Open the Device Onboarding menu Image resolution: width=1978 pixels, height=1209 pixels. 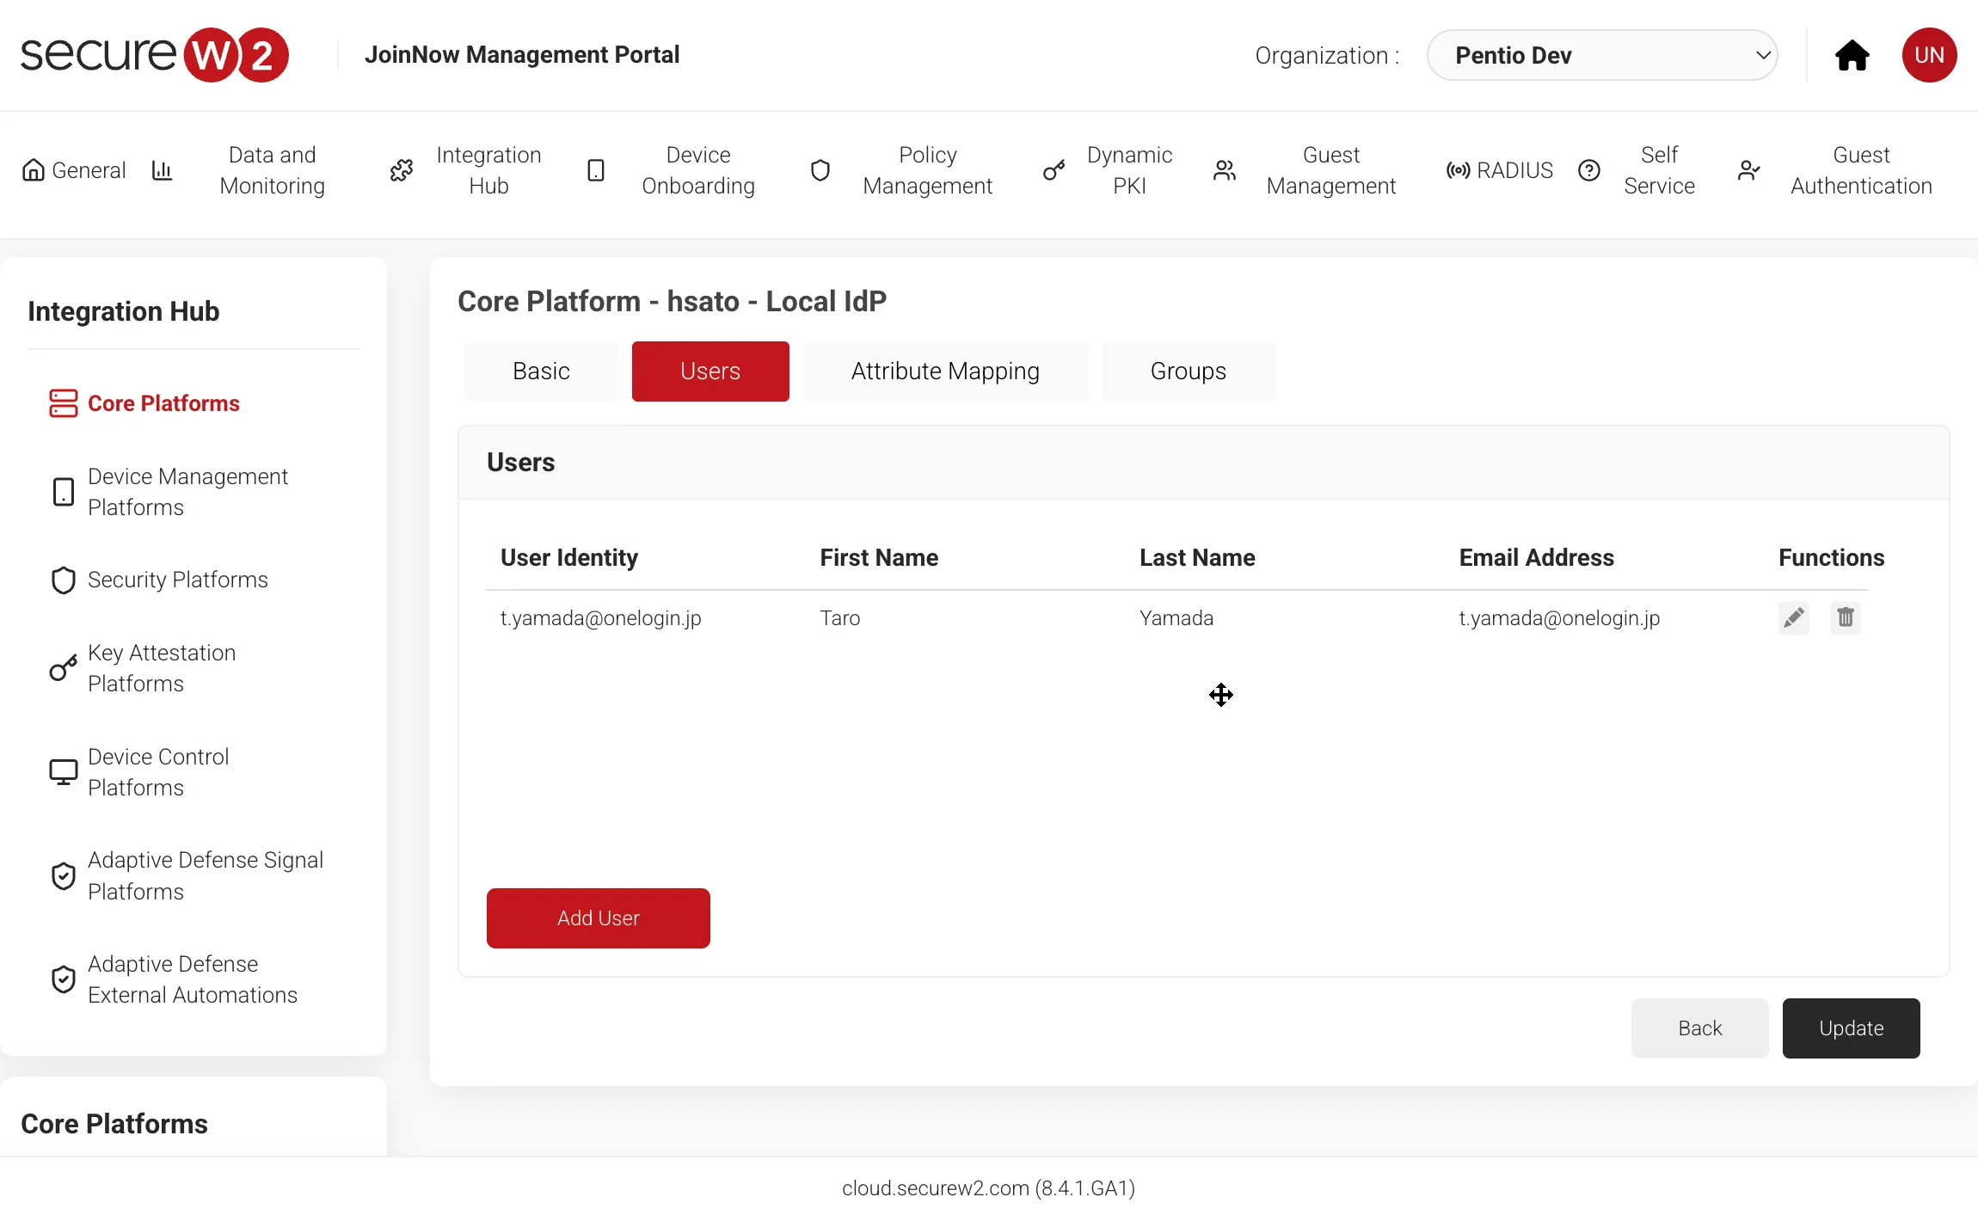pos(698,170)
